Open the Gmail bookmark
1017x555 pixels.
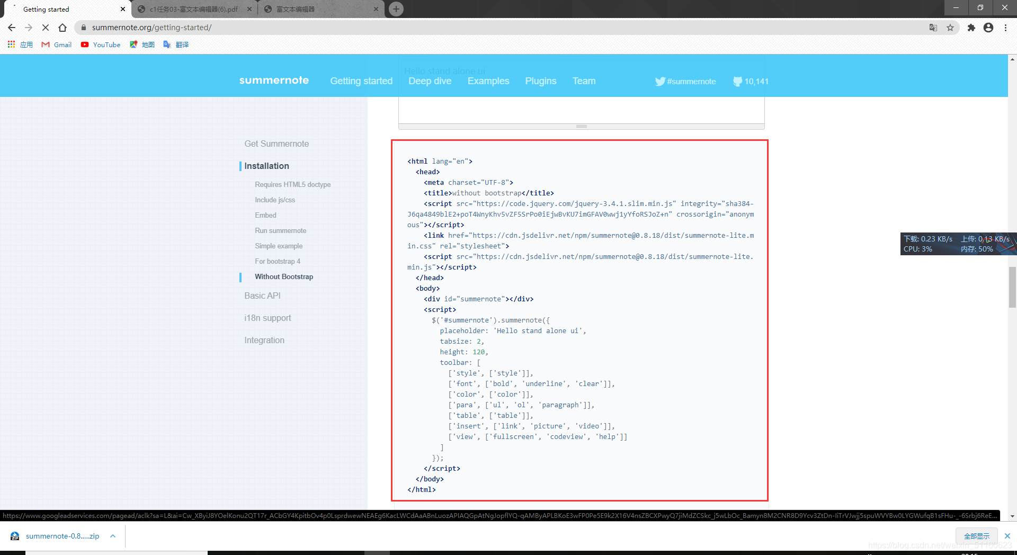[x=57, y=44]
